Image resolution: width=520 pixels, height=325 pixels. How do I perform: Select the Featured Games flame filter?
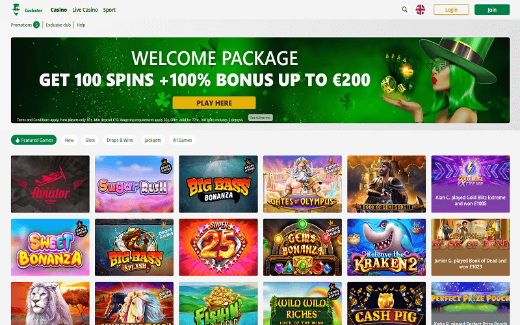pos(34,140)
